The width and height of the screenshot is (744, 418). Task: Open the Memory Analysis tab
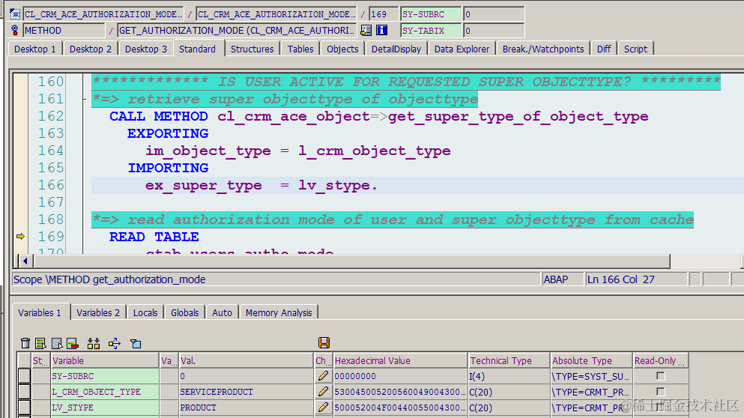(x=279, y=312)
